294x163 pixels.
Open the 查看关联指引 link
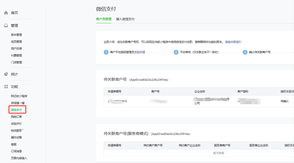[233, 42]
